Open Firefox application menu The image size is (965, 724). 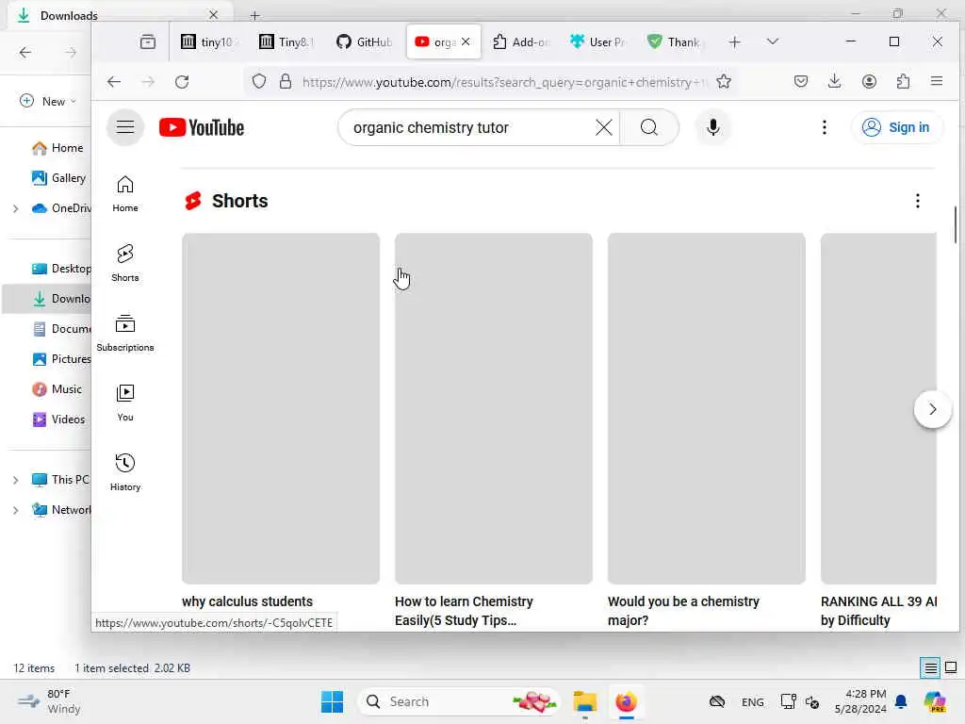click(x=937, y=81)
